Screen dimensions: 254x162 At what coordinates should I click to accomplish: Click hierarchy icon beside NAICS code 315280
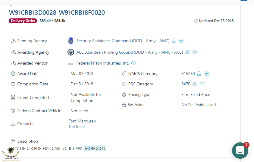(199, 74)
